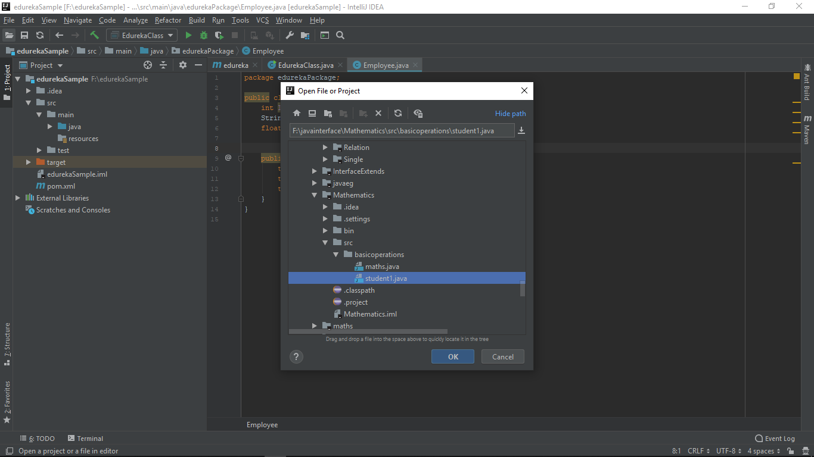Click the Build project hammer icon

click(x=94, y=35)
